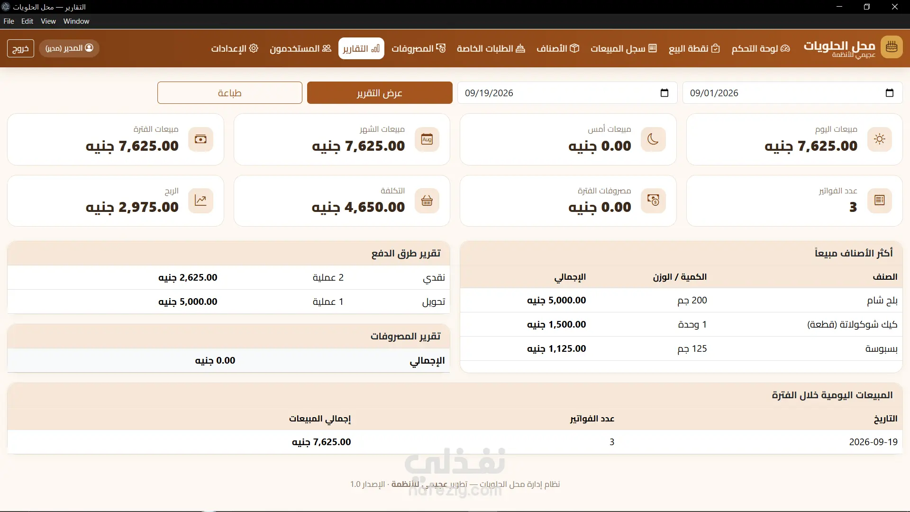Click the calendar icon on monthly sales card

(427, 139)
